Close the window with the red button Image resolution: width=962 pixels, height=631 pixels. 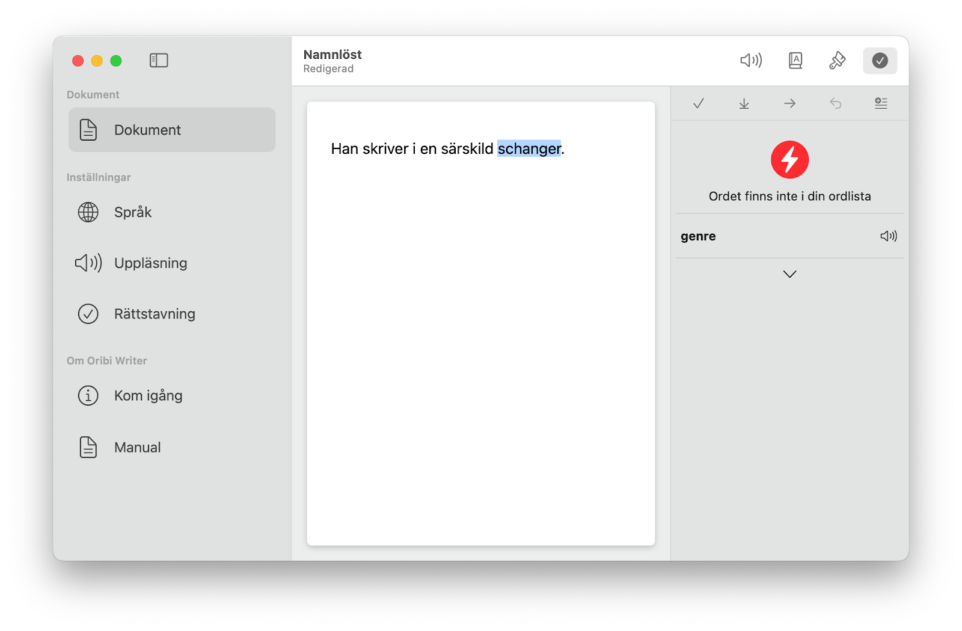click(x=78, y=61)
